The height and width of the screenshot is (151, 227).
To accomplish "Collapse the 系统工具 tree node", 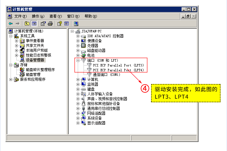I will (x=11, y=36).
